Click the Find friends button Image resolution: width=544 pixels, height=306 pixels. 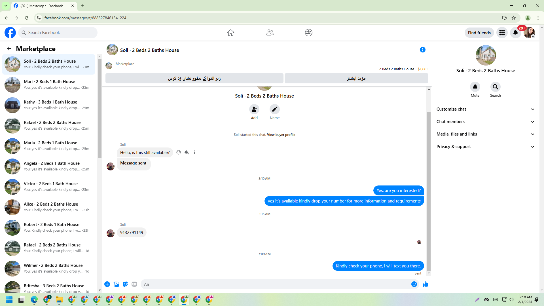[x=479, y=33]
